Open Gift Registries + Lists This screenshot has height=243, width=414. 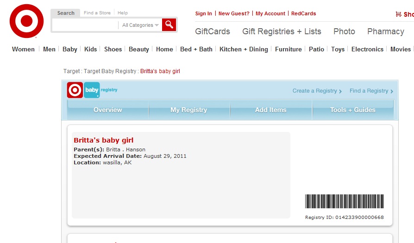pyautogui.click(x=282, y=31)
